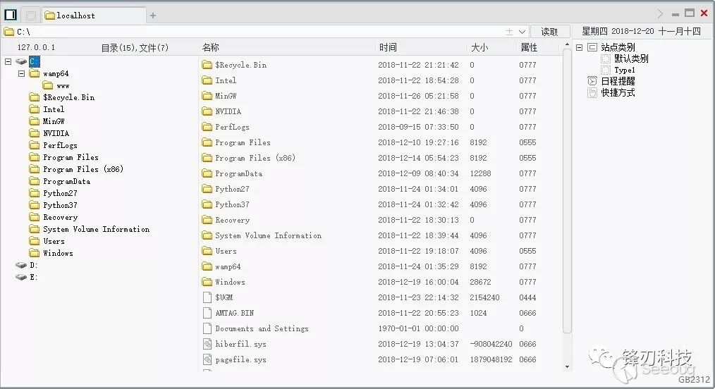Collapse the C: drive tree node

pos(8,61)
